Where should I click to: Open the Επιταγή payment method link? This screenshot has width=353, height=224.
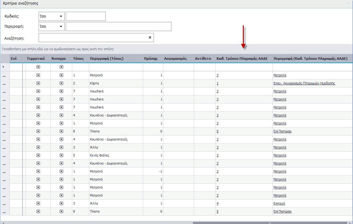(x=279, y=203)
